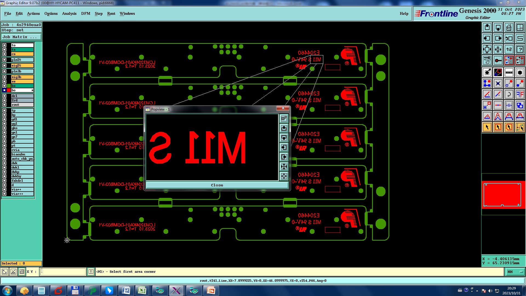Open the DFM menu
This screenshot has height=296, width=526.
[x=85, y=13]
